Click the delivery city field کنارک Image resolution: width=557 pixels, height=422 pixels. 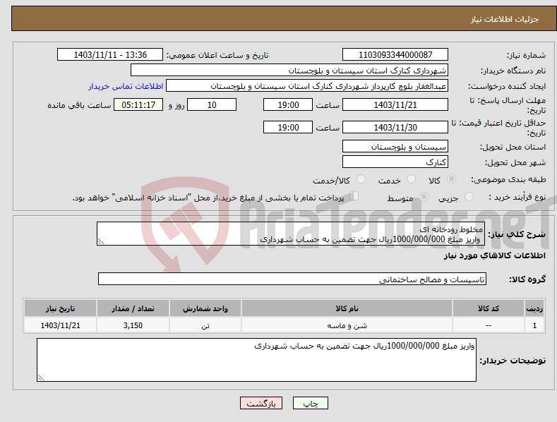(395, 162)
